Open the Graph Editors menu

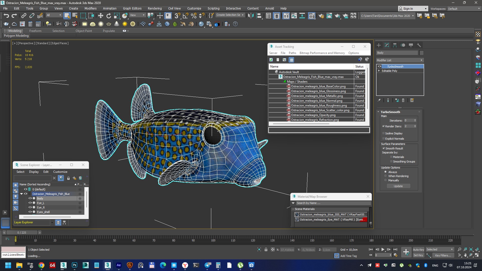pos(132,8)
